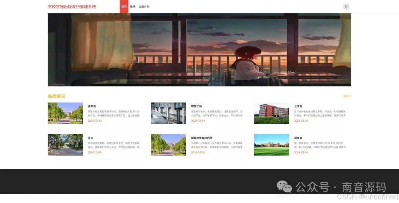Click the date under 理想三旬
The height and width of the screenshot is (203, 399).
point(198,121)
